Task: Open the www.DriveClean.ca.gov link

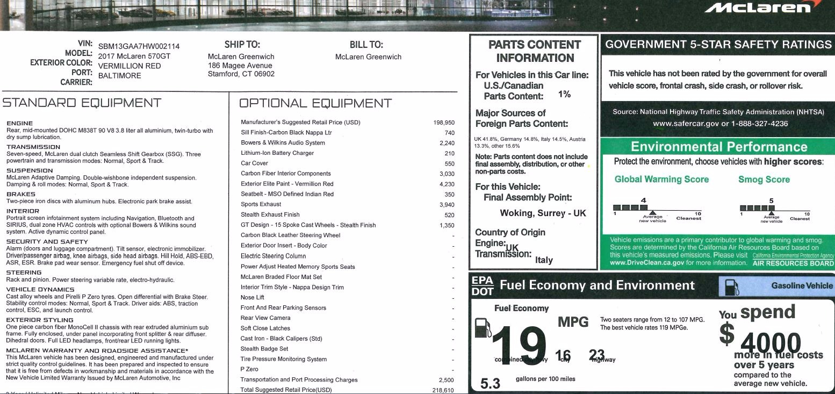Action: (x=647, y=263)
